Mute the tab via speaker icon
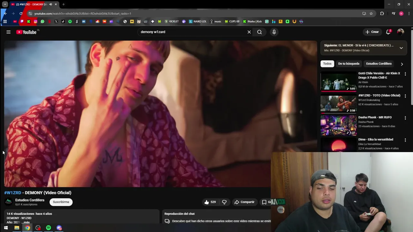 tap(51, 4)
